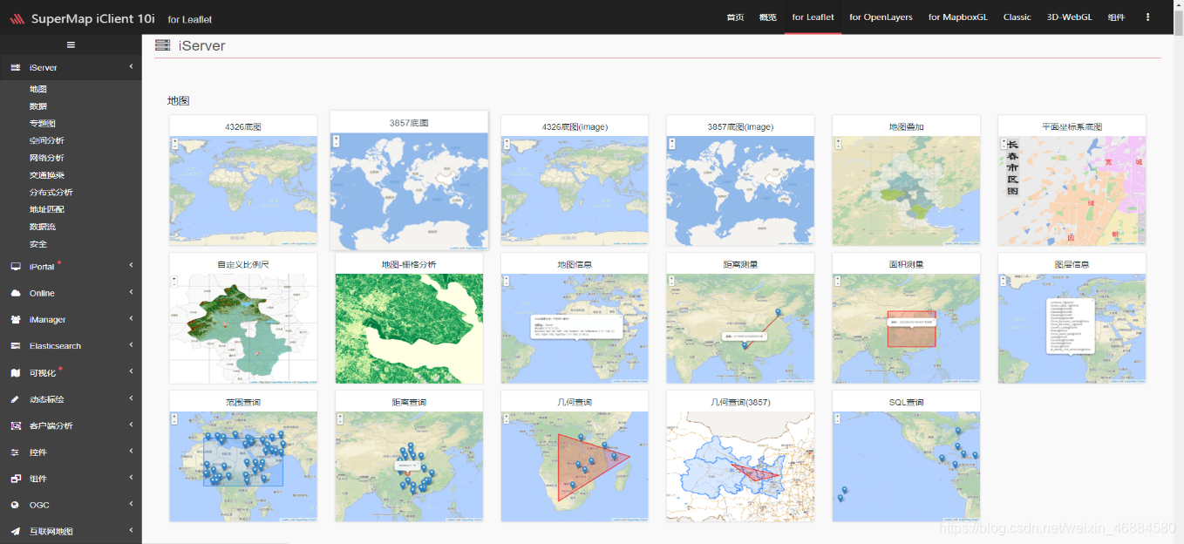Select the for Leaflet tab
The width and height of the screenshot is (1184, 544).
pos(813,17)
